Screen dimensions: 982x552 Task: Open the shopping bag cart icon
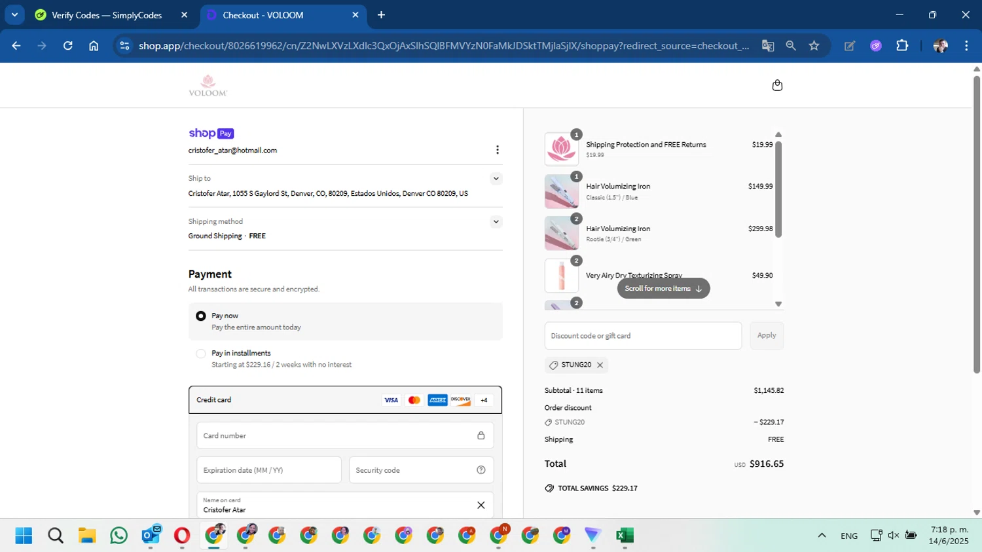[777, 85]
